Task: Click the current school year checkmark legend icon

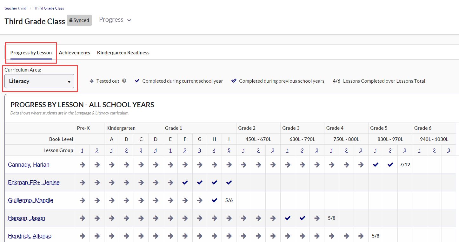Action: click(x=137, y=80)
